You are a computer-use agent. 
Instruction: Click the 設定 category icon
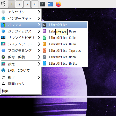3,64
